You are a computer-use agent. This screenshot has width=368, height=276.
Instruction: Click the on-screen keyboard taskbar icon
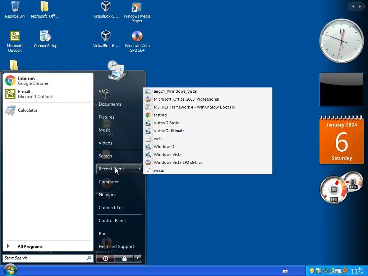click(x=285, y=271)
